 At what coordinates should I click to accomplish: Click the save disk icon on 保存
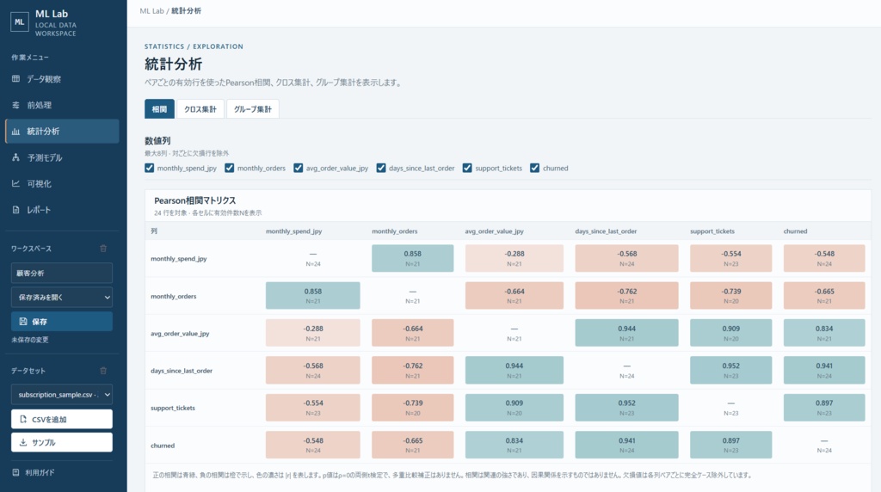23,321
